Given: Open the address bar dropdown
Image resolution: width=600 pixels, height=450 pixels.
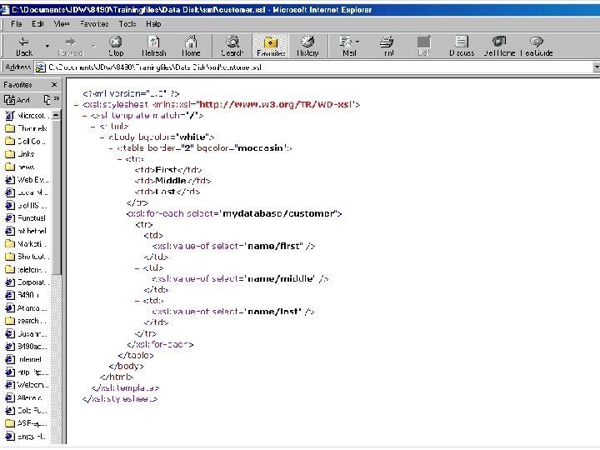Looking at the screenshot, I should [x=596, y=67].
